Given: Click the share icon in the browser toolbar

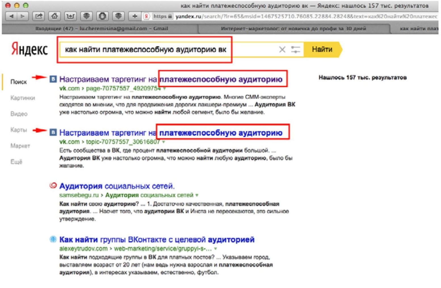Looking at the screenshot, I should point(39,16).
